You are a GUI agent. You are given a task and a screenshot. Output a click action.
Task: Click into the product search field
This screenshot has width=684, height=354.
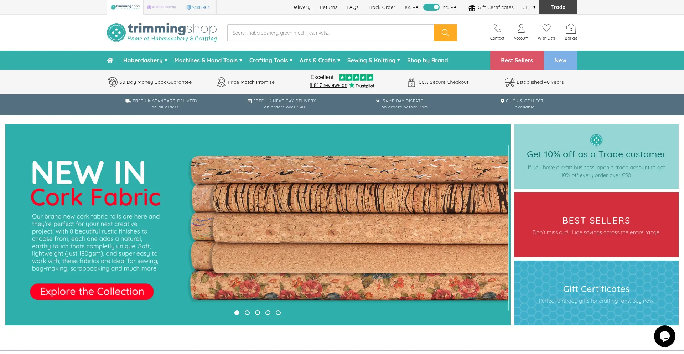pos(330,33)
